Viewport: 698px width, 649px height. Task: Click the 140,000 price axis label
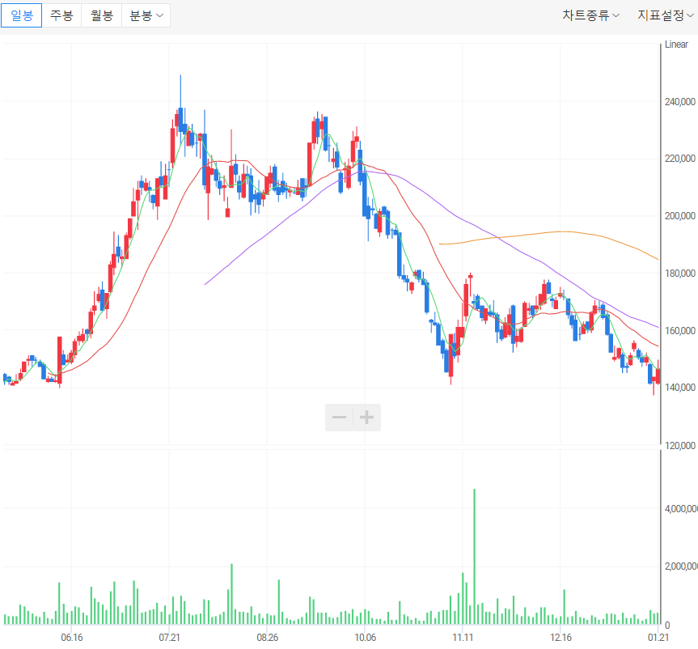tap(679, 388)
